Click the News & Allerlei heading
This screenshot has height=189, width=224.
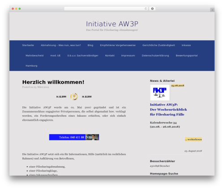pyautogui.click(x=162, y=81)
